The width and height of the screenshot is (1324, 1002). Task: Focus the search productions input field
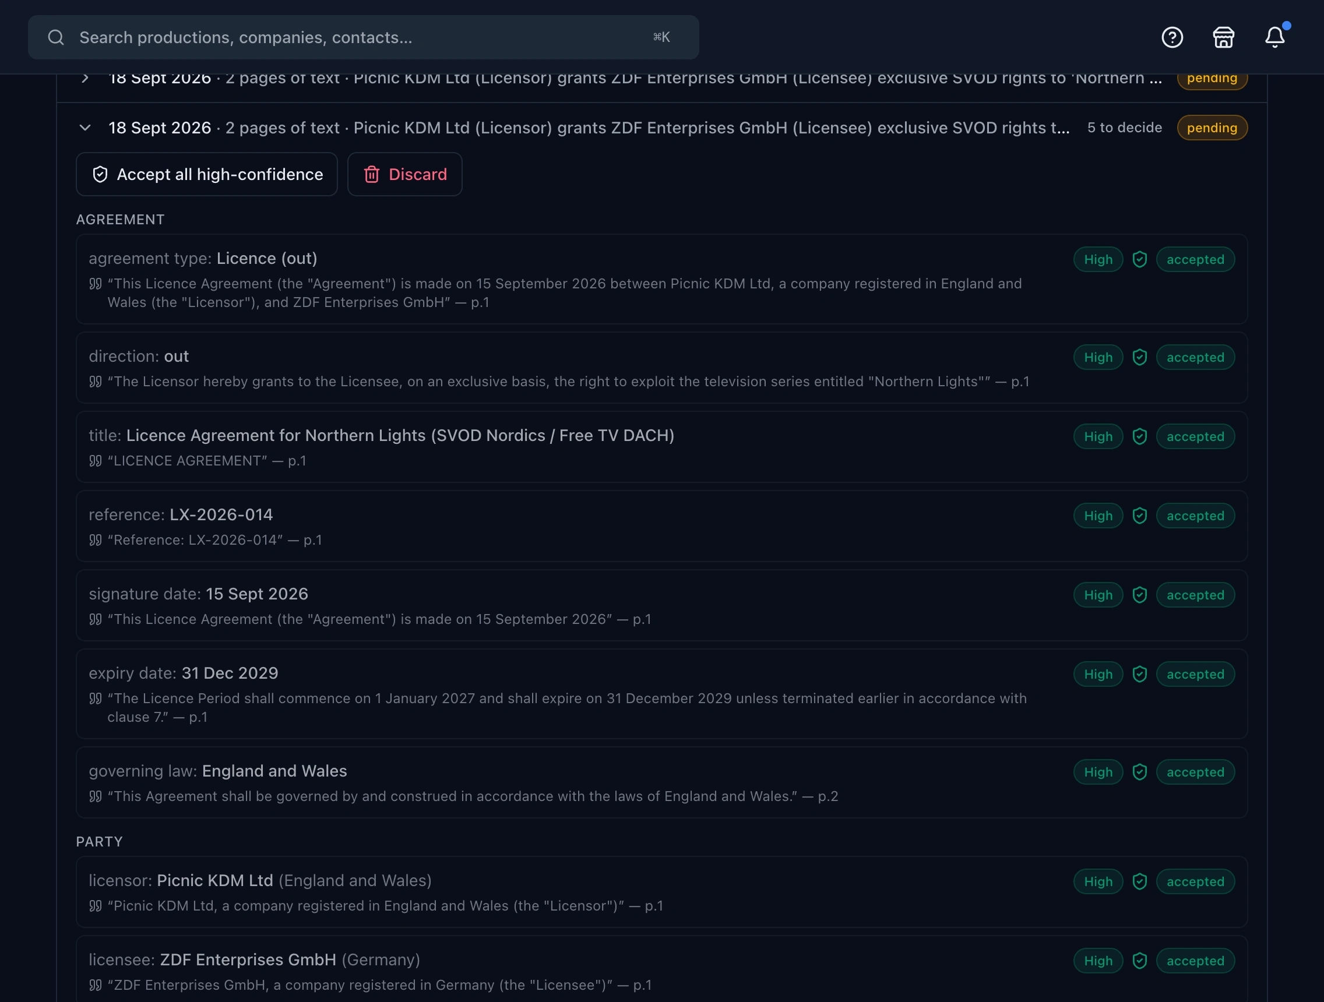pos(363,37)
